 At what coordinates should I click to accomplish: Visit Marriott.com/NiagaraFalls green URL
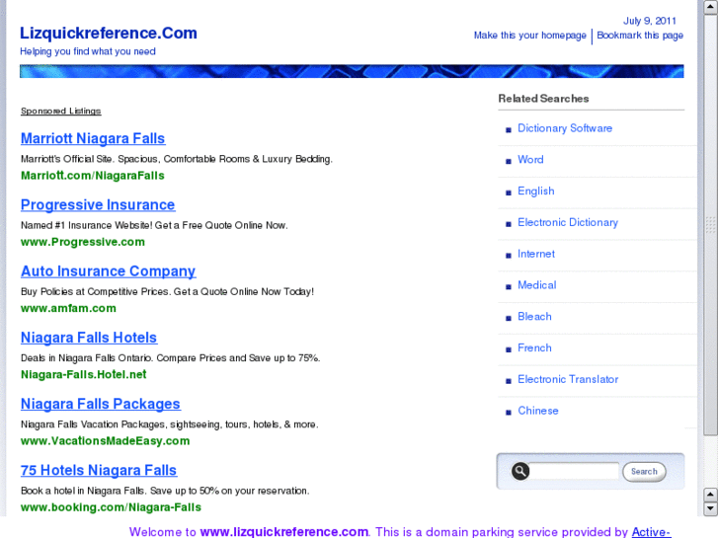coord(93,176)
